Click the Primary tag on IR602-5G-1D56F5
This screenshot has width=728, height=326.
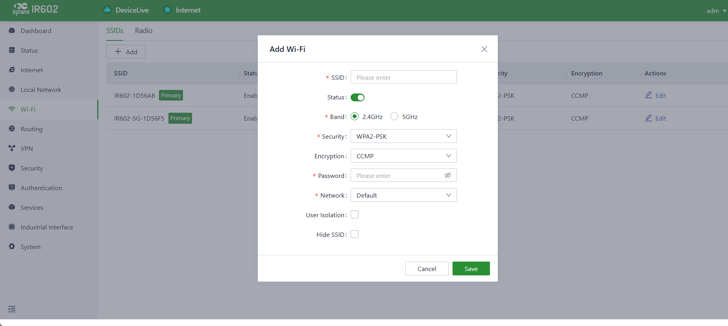pos(180,118)
